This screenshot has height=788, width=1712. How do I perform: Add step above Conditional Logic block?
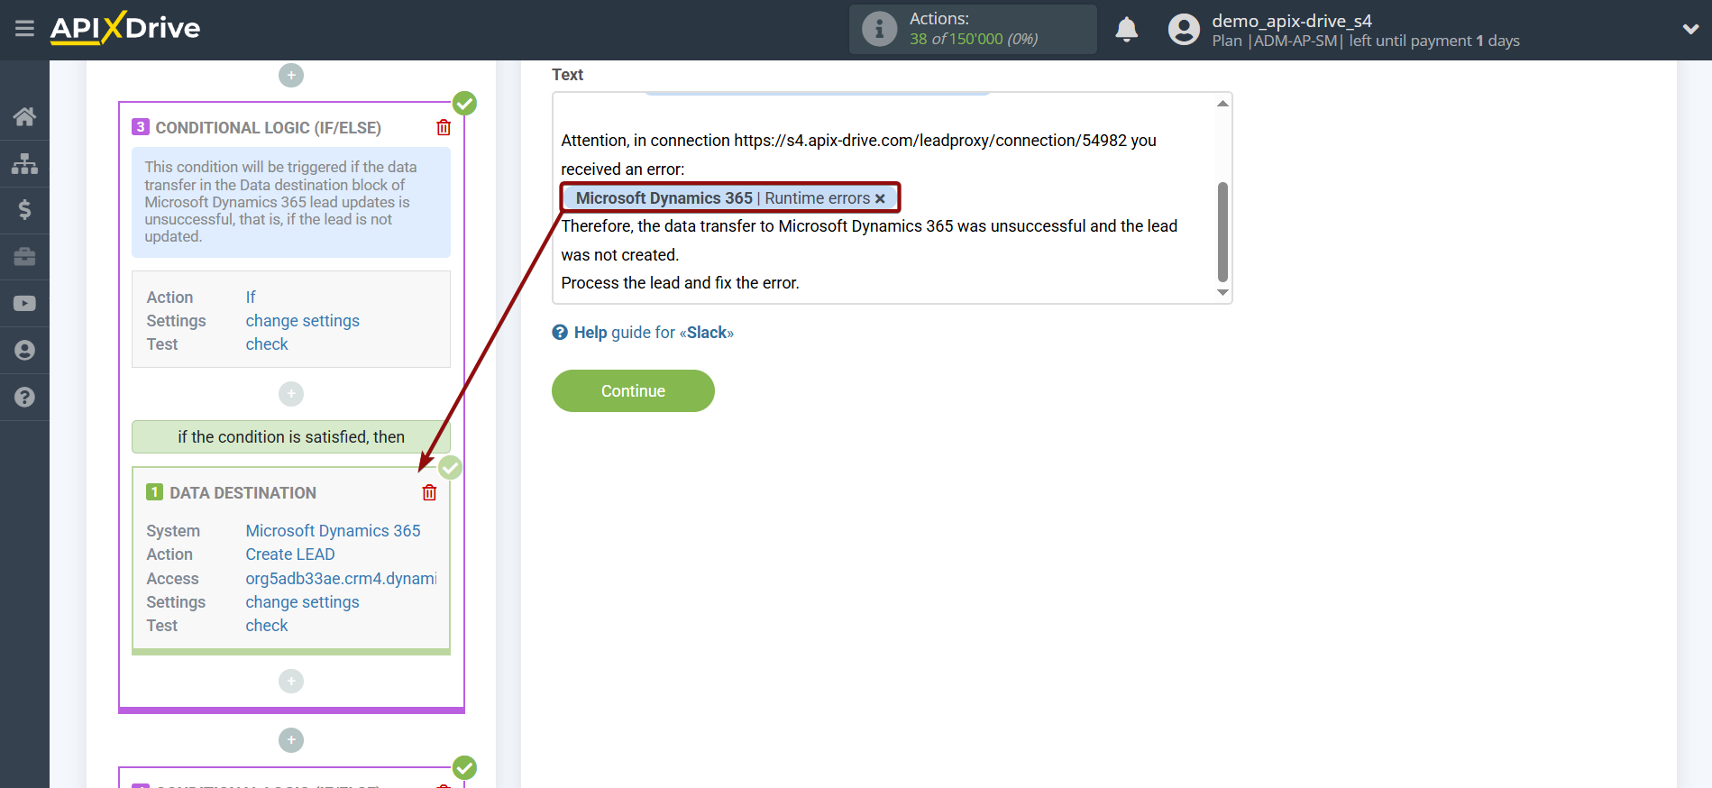(x=291, y=75)
